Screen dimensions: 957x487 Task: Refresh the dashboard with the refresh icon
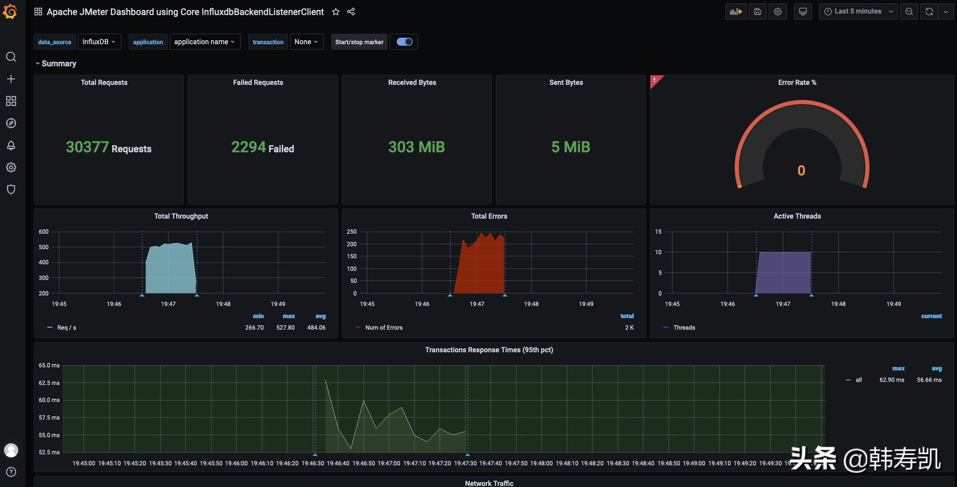(x=929, y=11)
